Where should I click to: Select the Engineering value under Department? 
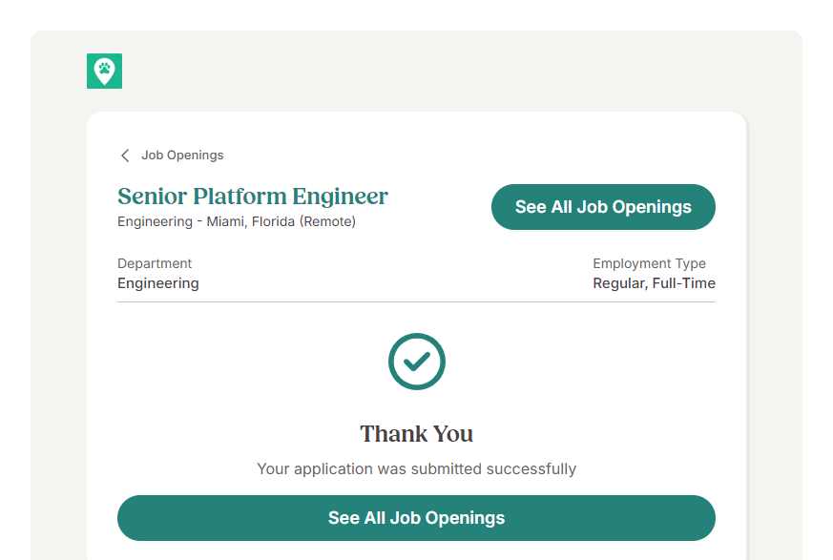click(x=158, y=283)
